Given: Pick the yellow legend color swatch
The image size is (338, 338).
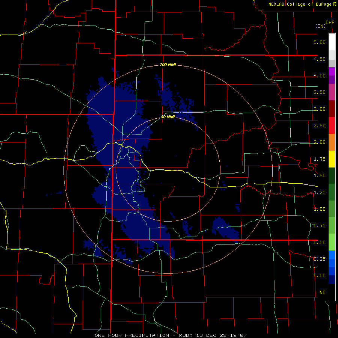Looking at the screenshot, I should 332,159.
